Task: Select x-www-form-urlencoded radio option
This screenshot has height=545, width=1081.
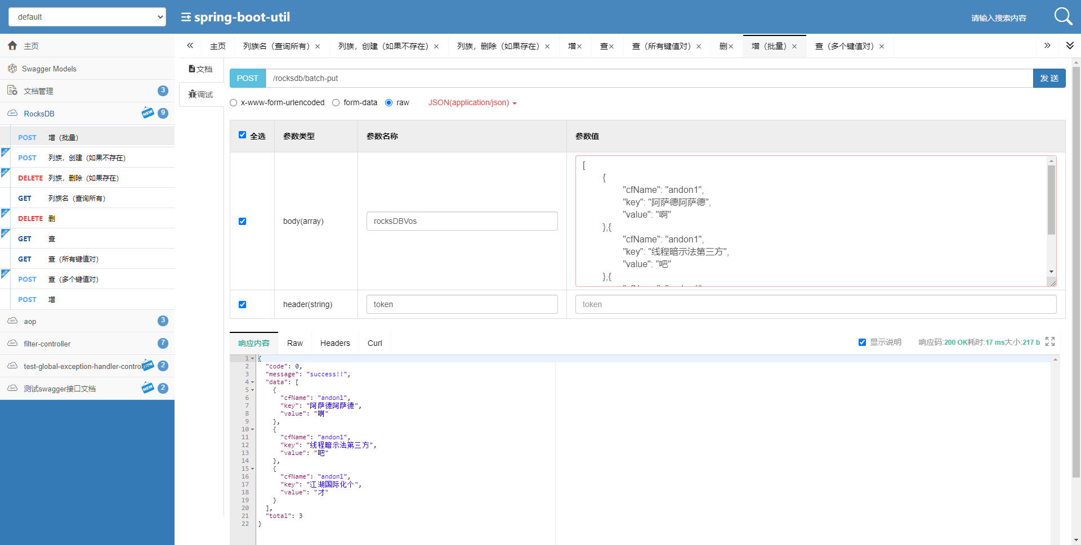Action: pyautogui.click(x=233, y=102)
